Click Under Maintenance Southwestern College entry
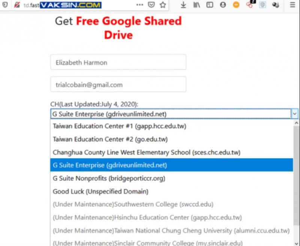Image resolution: width=300 pixels, height=246 pixels. (x=172, y=204)
